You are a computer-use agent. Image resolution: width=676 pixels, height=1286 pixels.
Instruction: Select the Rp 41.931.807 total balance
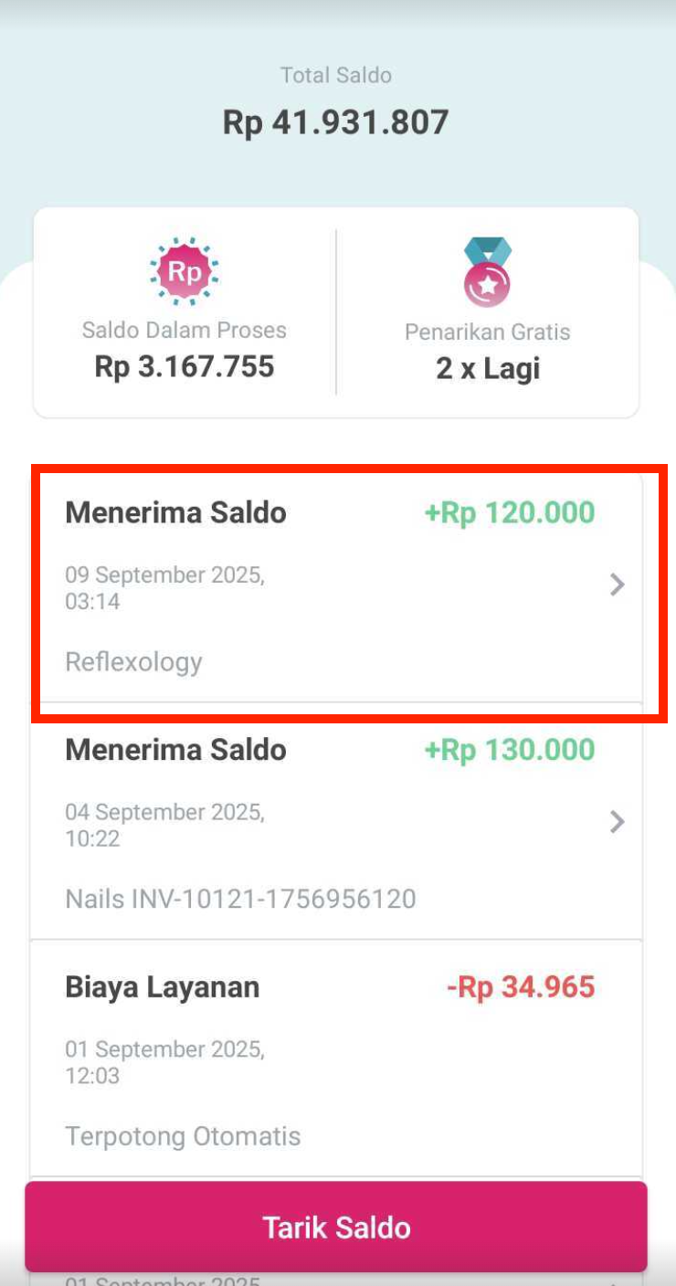336,122
